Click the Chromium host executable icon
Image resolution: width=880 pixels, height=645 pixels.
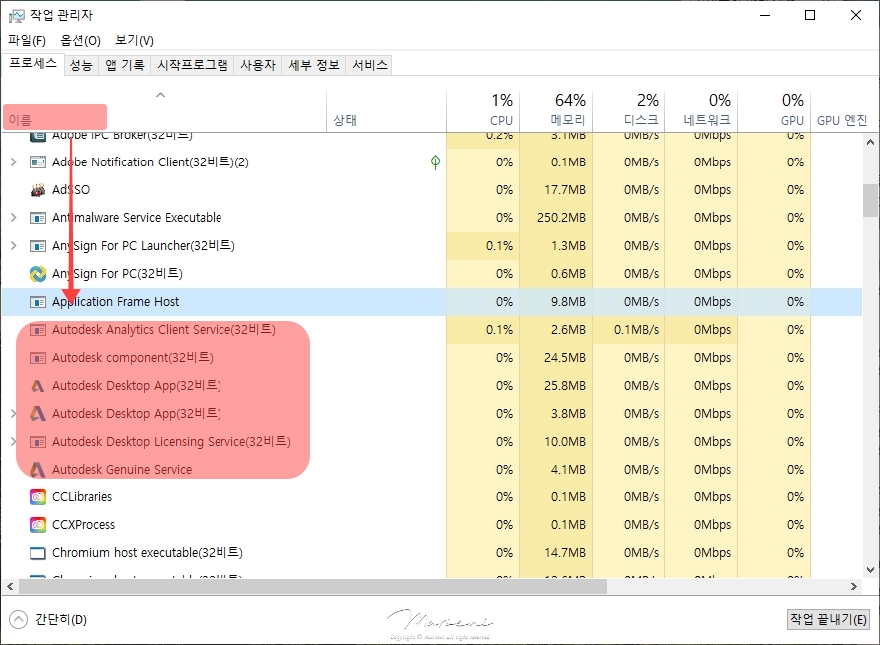coord(38,553)
